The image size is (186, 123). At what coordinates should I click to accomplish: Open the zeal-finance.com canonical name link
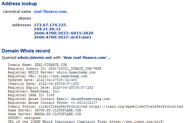pyautogui.click(x=51, y=12)
